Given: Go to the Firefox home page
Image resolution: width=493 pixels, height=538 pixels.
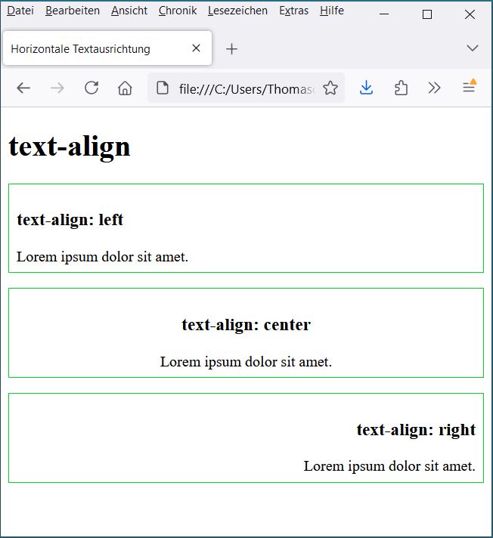Looking at the screenshot, I should pyautogui.click(x=126, y=88).
